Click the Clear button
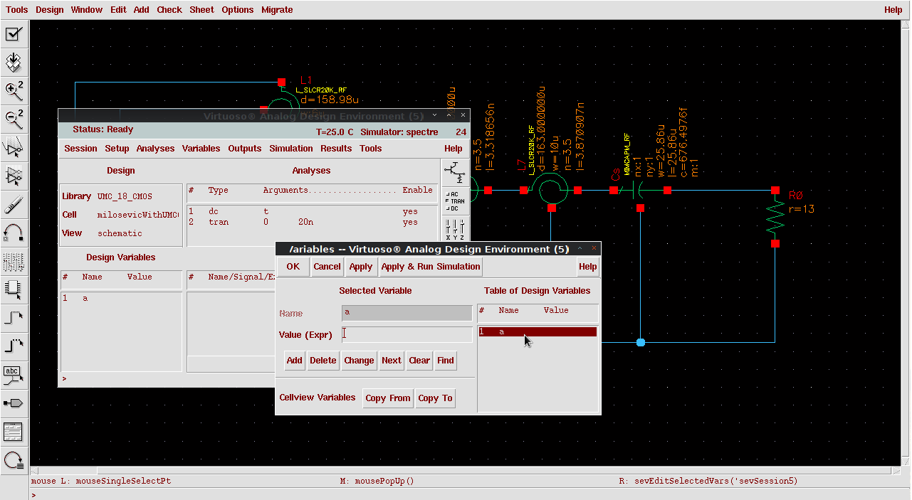 pos(419,361)
